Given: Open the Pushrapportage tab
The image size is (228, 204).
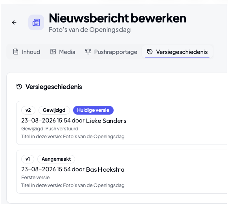Looking at the screenshot, I should 111,52.
